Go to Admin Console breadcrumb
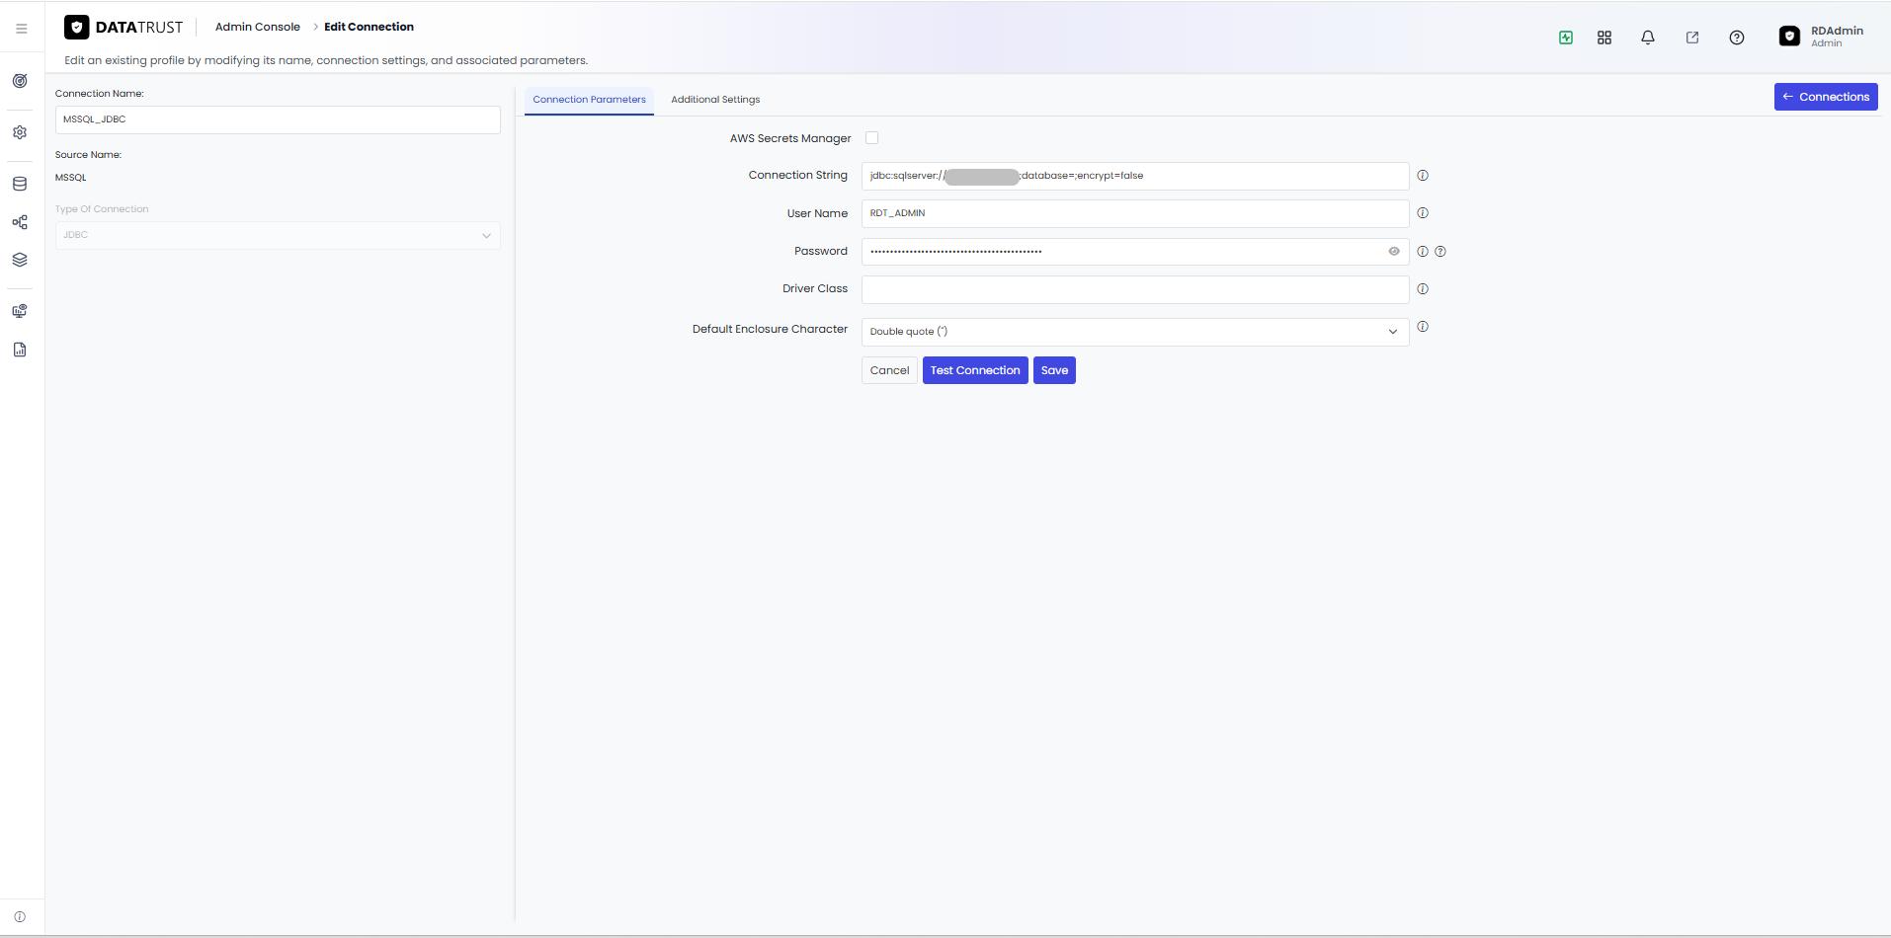The width and height of the screenshot is (1891, 938). tap(258, 27)
